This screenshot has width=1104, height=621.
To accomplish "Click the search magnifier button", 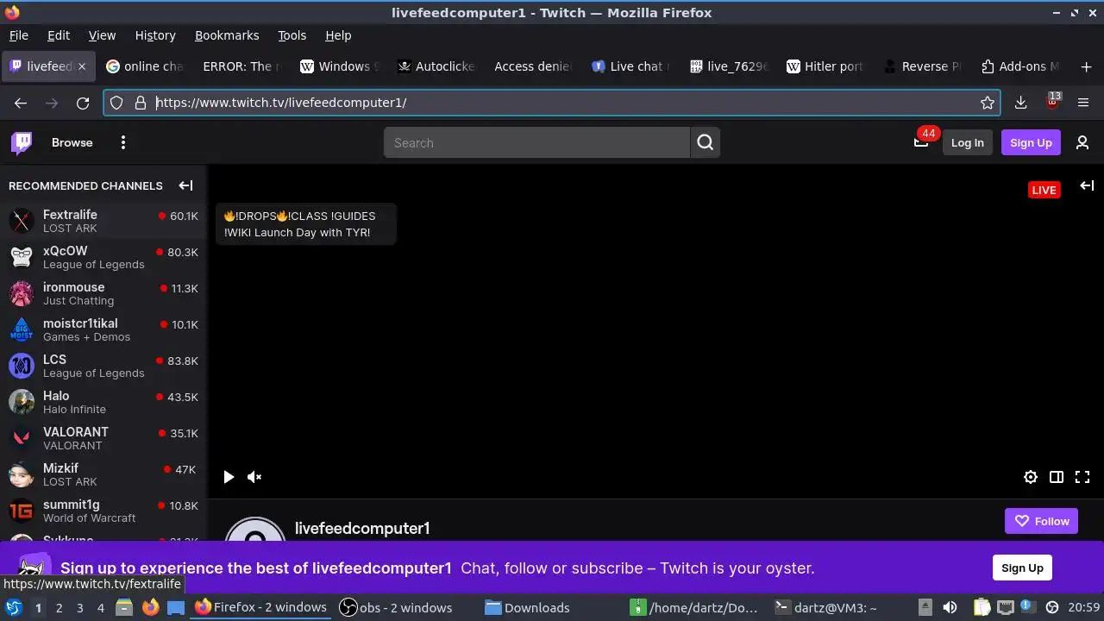I will (x=706, y=142).
